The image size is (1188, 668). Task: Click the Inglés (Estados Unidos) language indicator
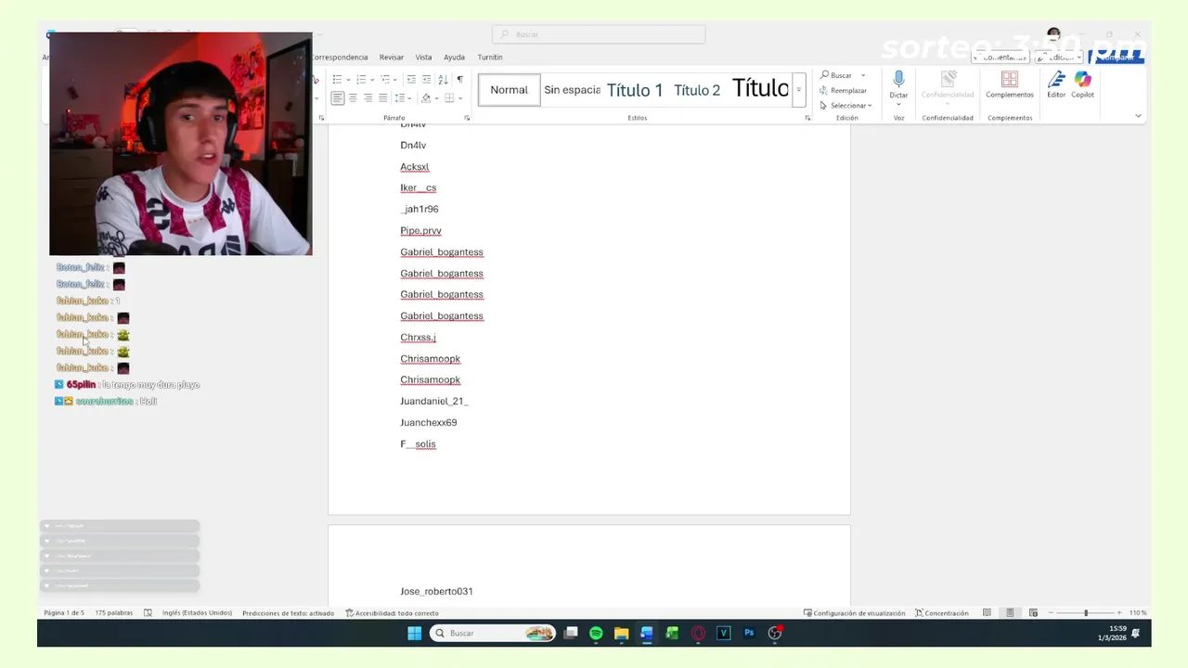click(x=197, y=613)
